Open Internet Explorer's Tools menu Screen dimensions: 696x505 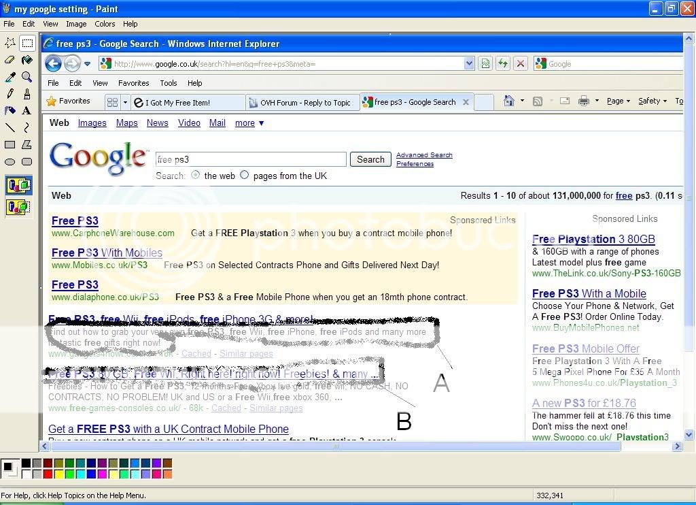(x=169, y=83)
